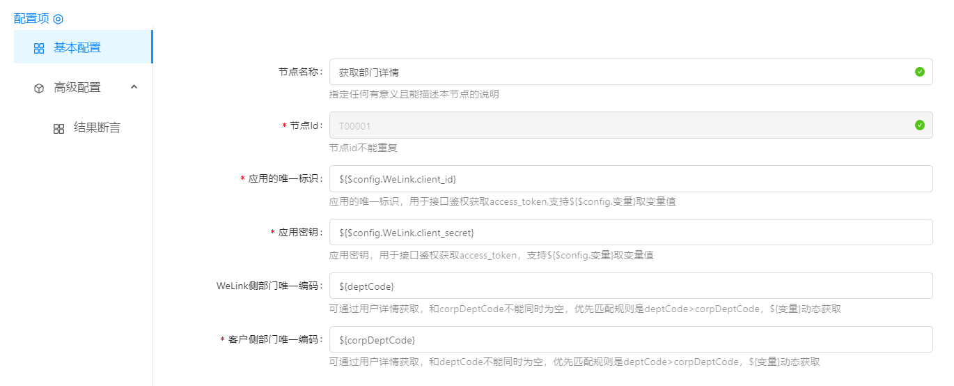This screenshot has width=954, height=386.
Task: Click the WeLink侧部门唯一编码 input with ${deptCode}
Action: coord(630,286)
